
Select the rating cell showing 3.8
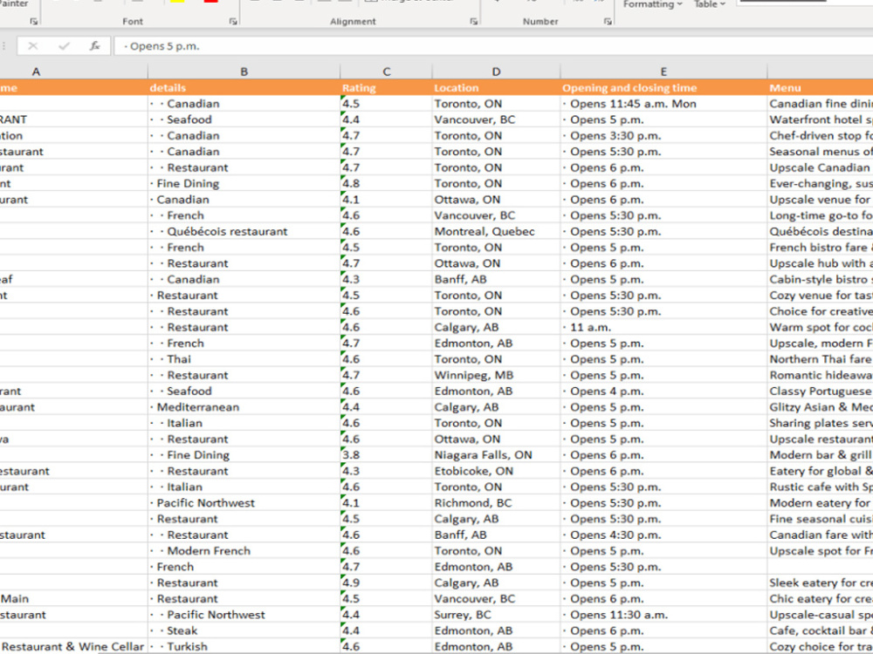pyautogui.click(x=387, y=455)
